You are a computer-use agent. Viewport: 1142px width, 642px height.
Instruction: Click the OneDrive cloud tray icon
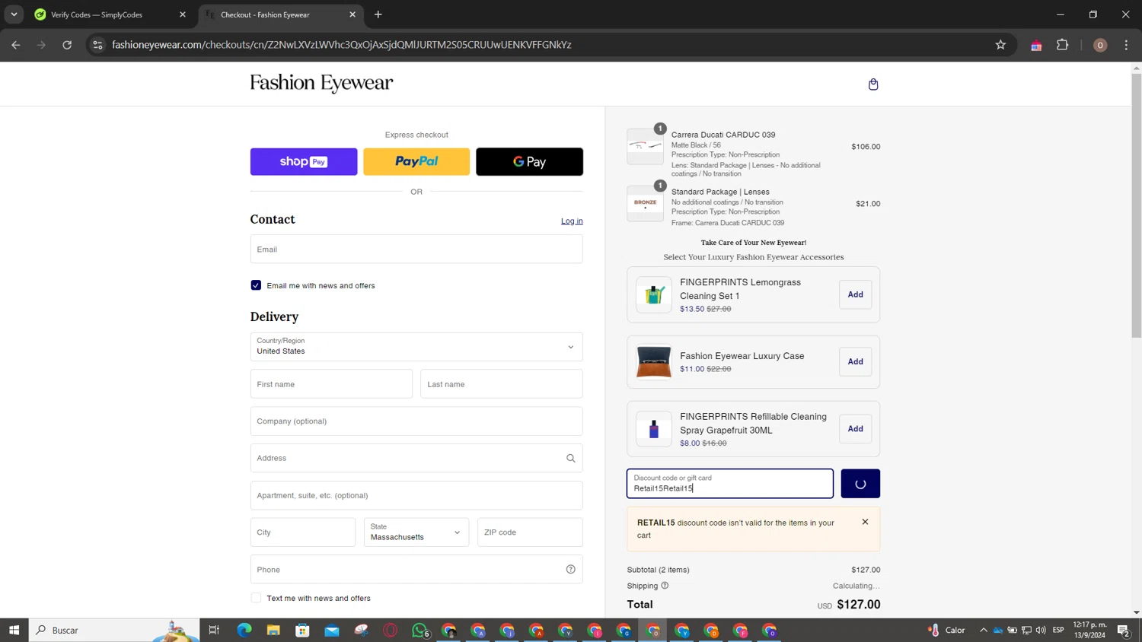998,630
